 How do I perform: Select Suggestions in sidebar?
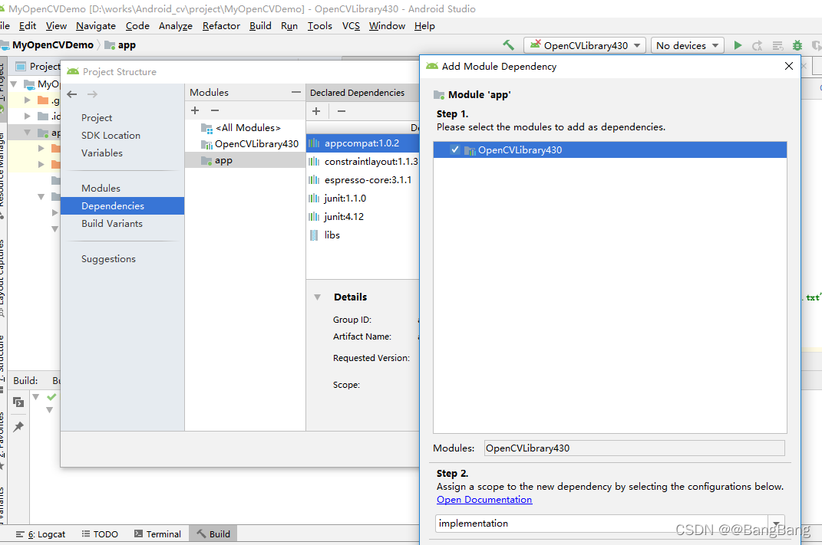(108, 258)
